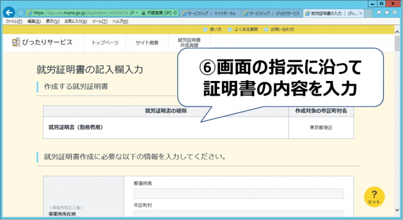Click the security lock icon
Viewport: 403px width, 220px height.
point(143,13)
